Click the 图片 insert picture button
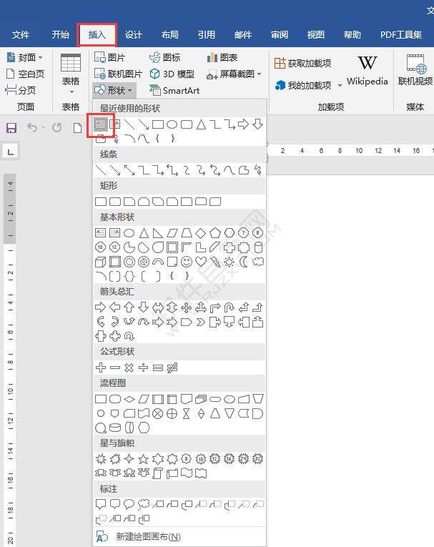 pos(110,57)
